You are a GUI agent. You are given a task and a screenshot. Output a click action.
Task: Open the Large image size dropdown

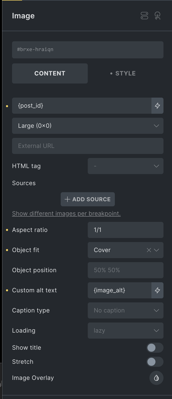click(88, 126)
